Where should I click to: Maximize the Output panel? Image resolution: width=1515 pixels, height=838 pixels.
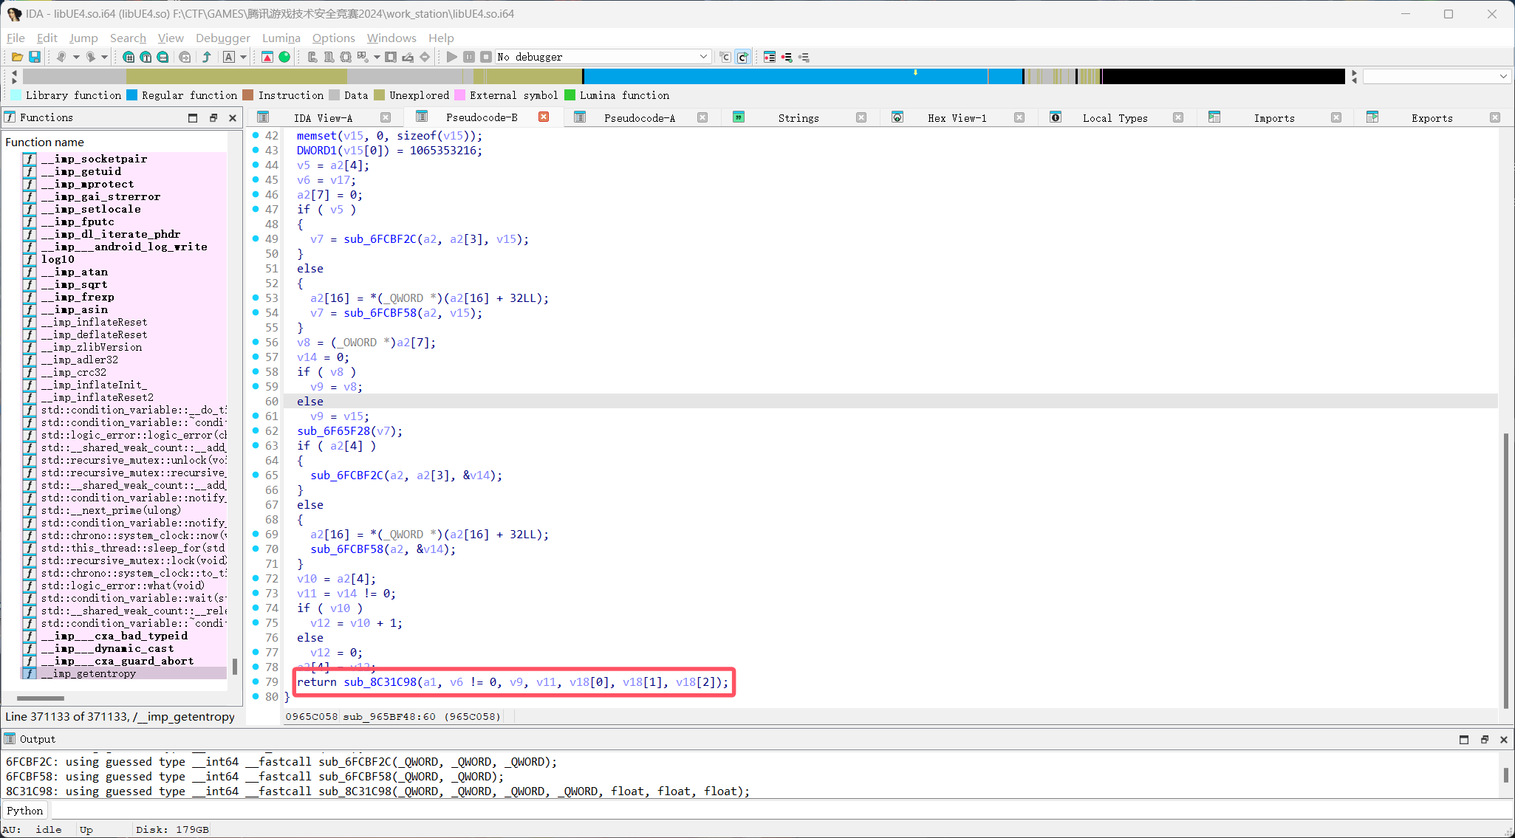pos(1464,739)
